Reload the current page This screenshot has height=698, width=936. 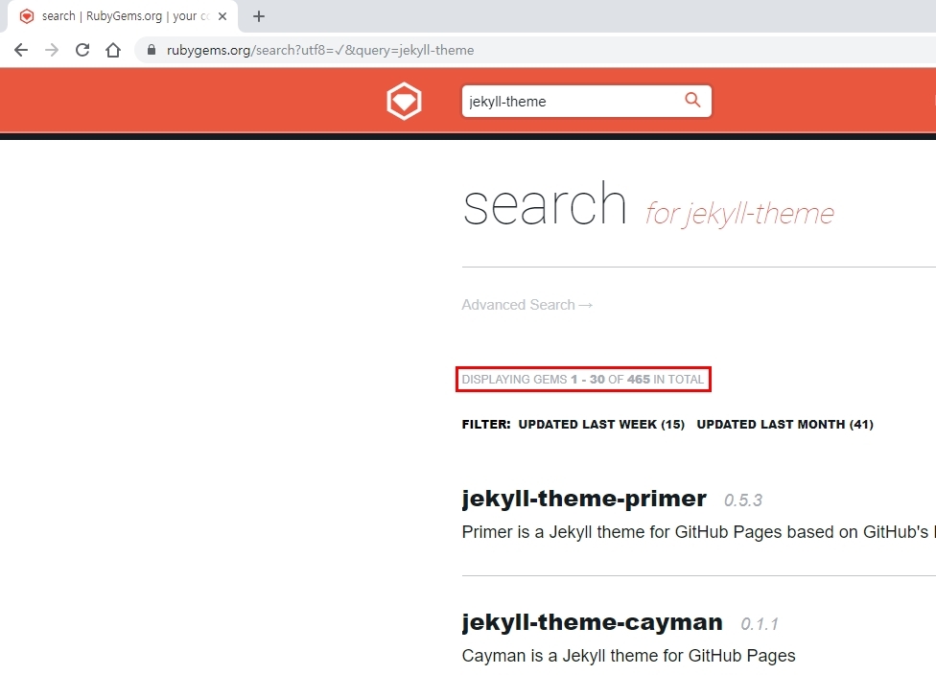[x=82, y=50]
